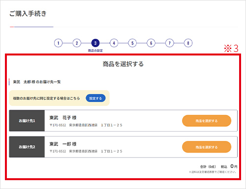Click 東武 太郎 様のお届け先一覧 heading

click(37, 82)
